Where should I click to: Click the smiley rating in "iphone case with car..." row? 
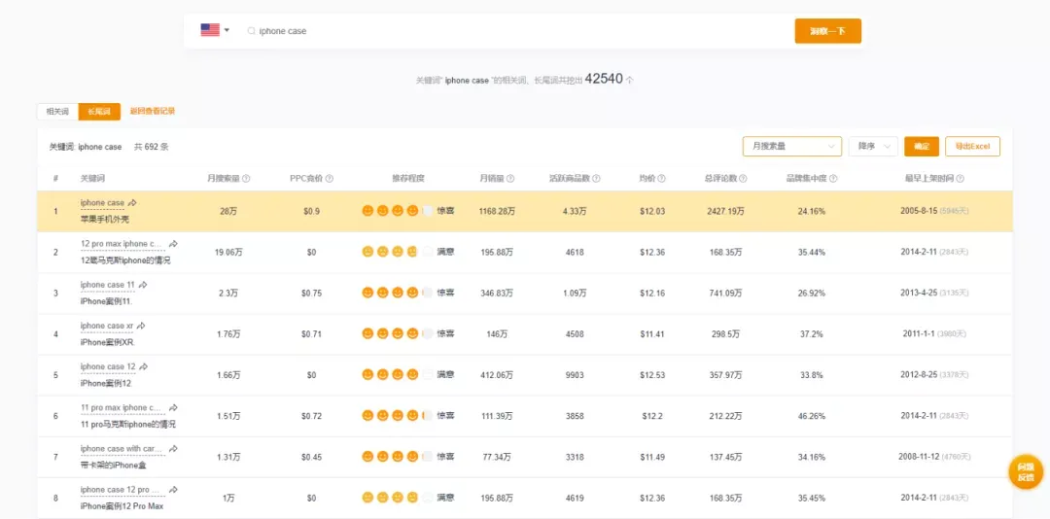click(x=397, y=456)
